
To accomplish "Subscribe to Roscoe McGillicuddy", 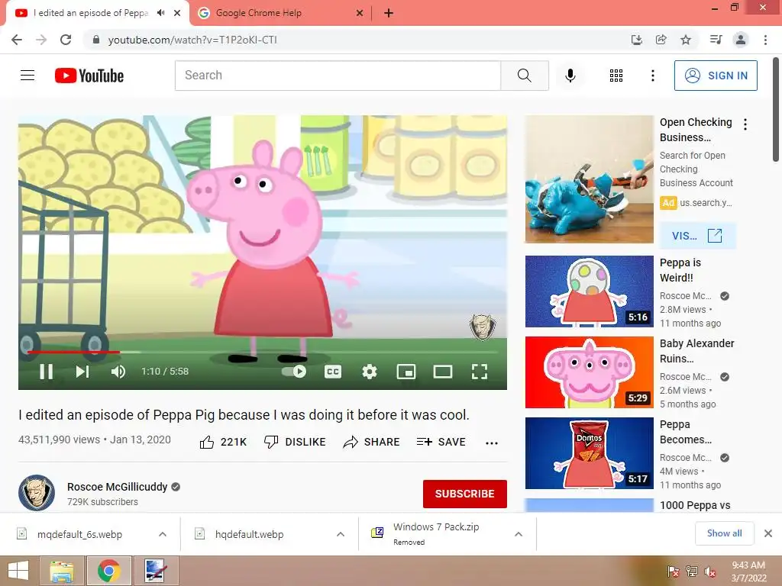I will 465,494.
